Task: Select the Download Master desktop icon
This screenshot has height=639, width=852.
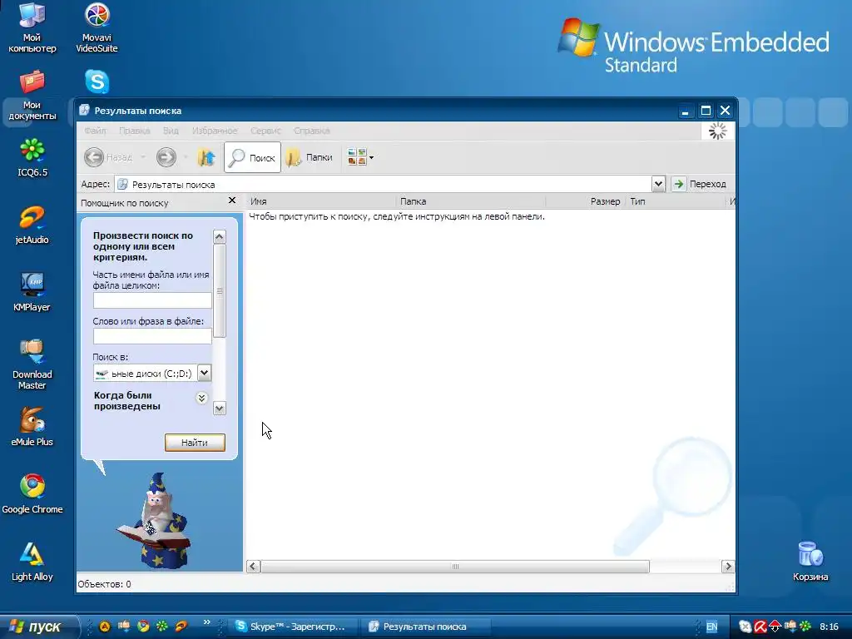Action: (x=32, y=364)
